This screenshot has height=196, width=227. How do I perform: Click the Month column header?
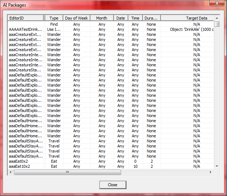point(102,18)
